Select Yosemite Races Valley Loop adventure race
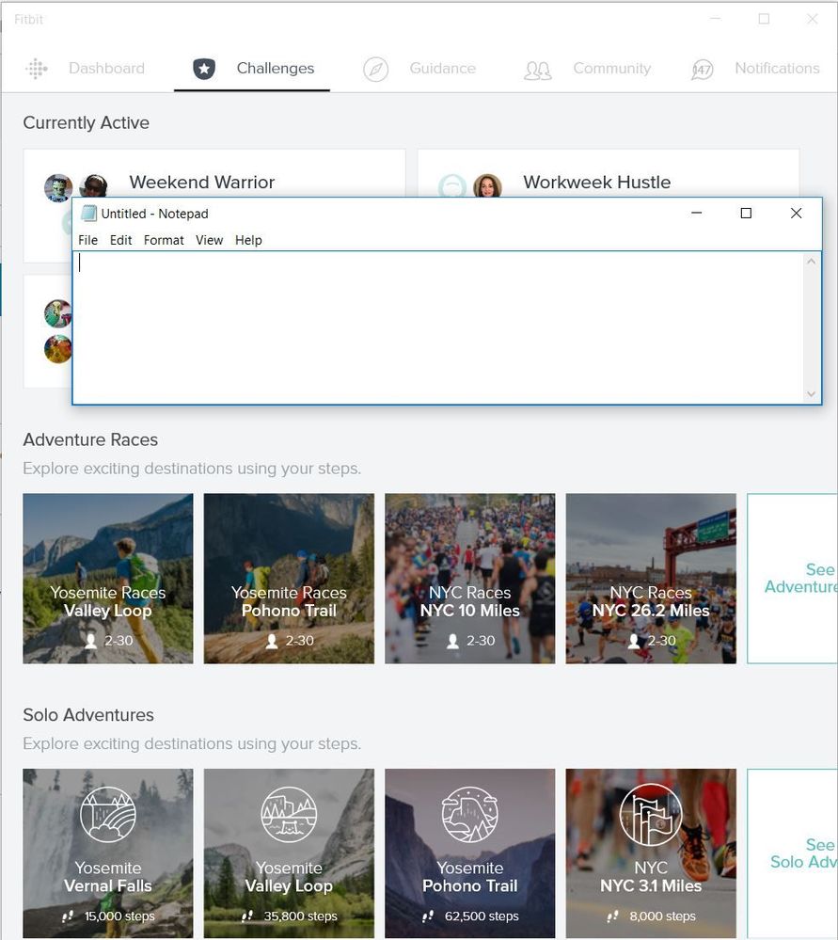This screenshot has width=838, height=940. pos(108,579)
